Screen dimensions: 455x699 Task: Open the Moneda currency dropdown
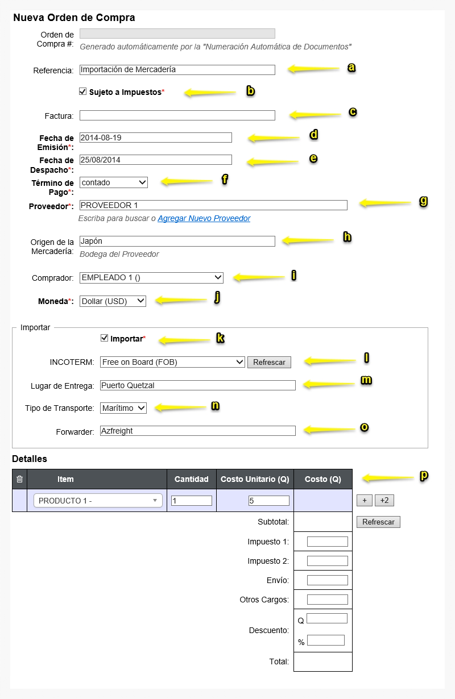point(113,301)
